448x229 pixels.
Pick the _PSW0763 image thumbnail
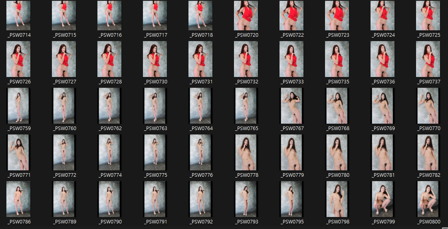click(155, 106)
